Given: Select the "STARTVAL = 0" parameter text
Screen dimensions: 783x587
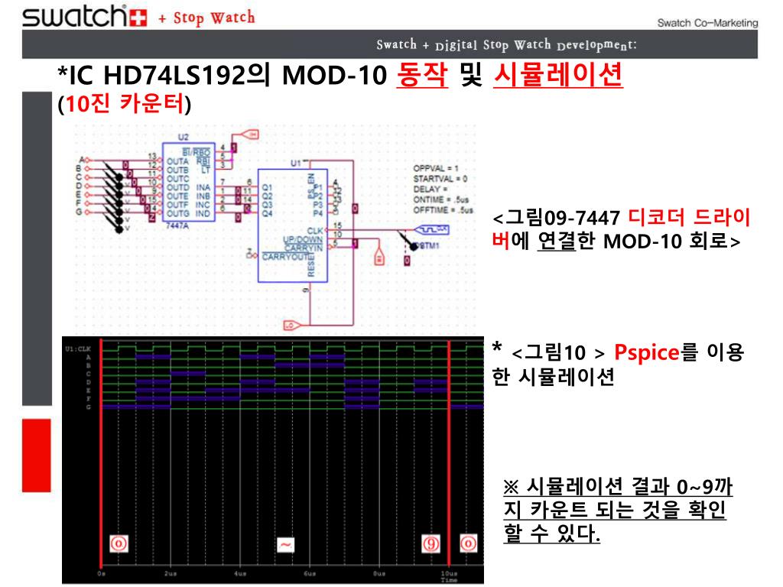Looking at the screenshot, I should point(440,179).
